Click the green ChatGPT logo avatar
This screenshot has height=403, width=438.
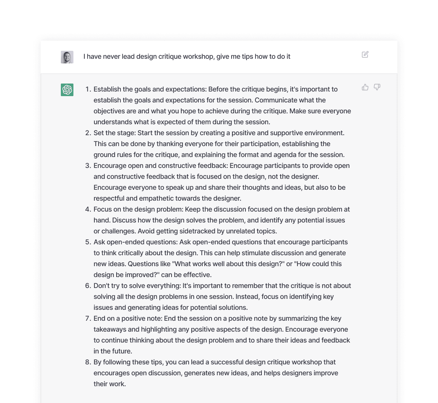67,90
